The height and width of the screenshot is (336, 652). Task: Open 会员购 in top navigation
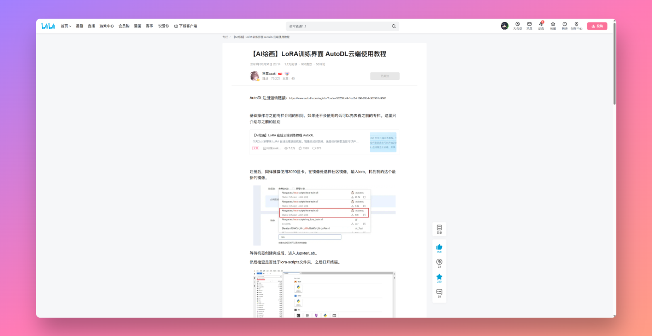(124, 26)
